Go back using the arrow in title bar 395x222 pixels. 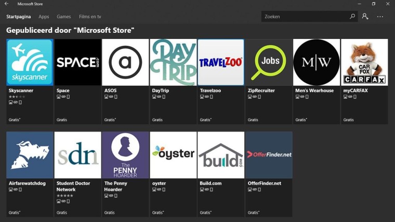(x=7, y=4)
